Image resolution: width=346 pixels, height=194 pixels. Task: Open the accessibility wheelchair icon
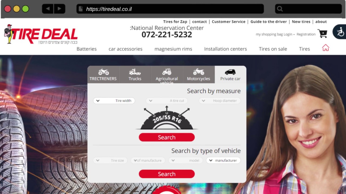point(340,32)
